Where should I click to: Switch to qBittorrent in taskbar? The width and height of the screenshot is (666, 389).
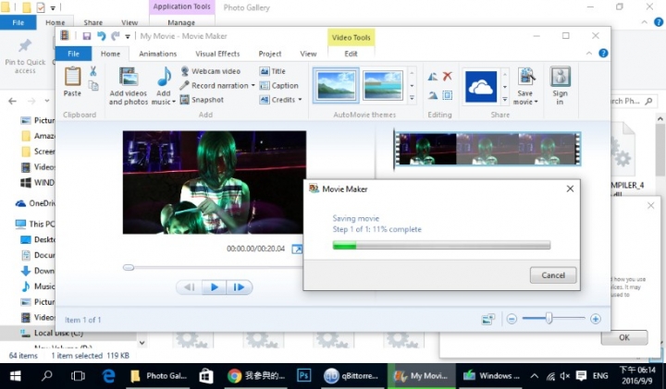tap(351, 376)
